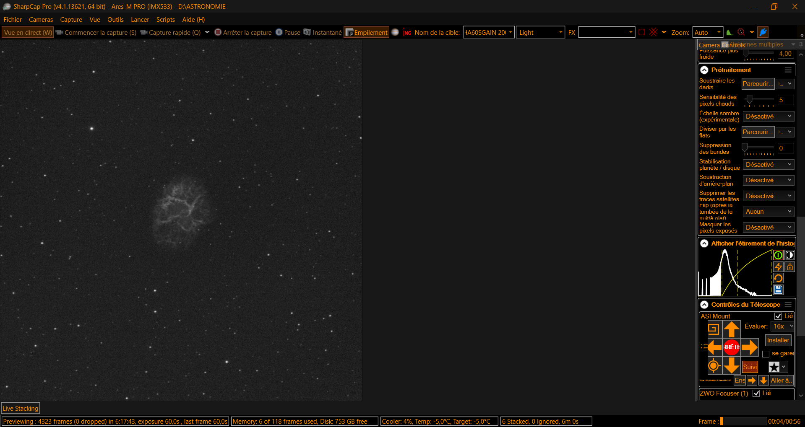Click the red stop mount button
Screen dimensions: 805x427
731,347
